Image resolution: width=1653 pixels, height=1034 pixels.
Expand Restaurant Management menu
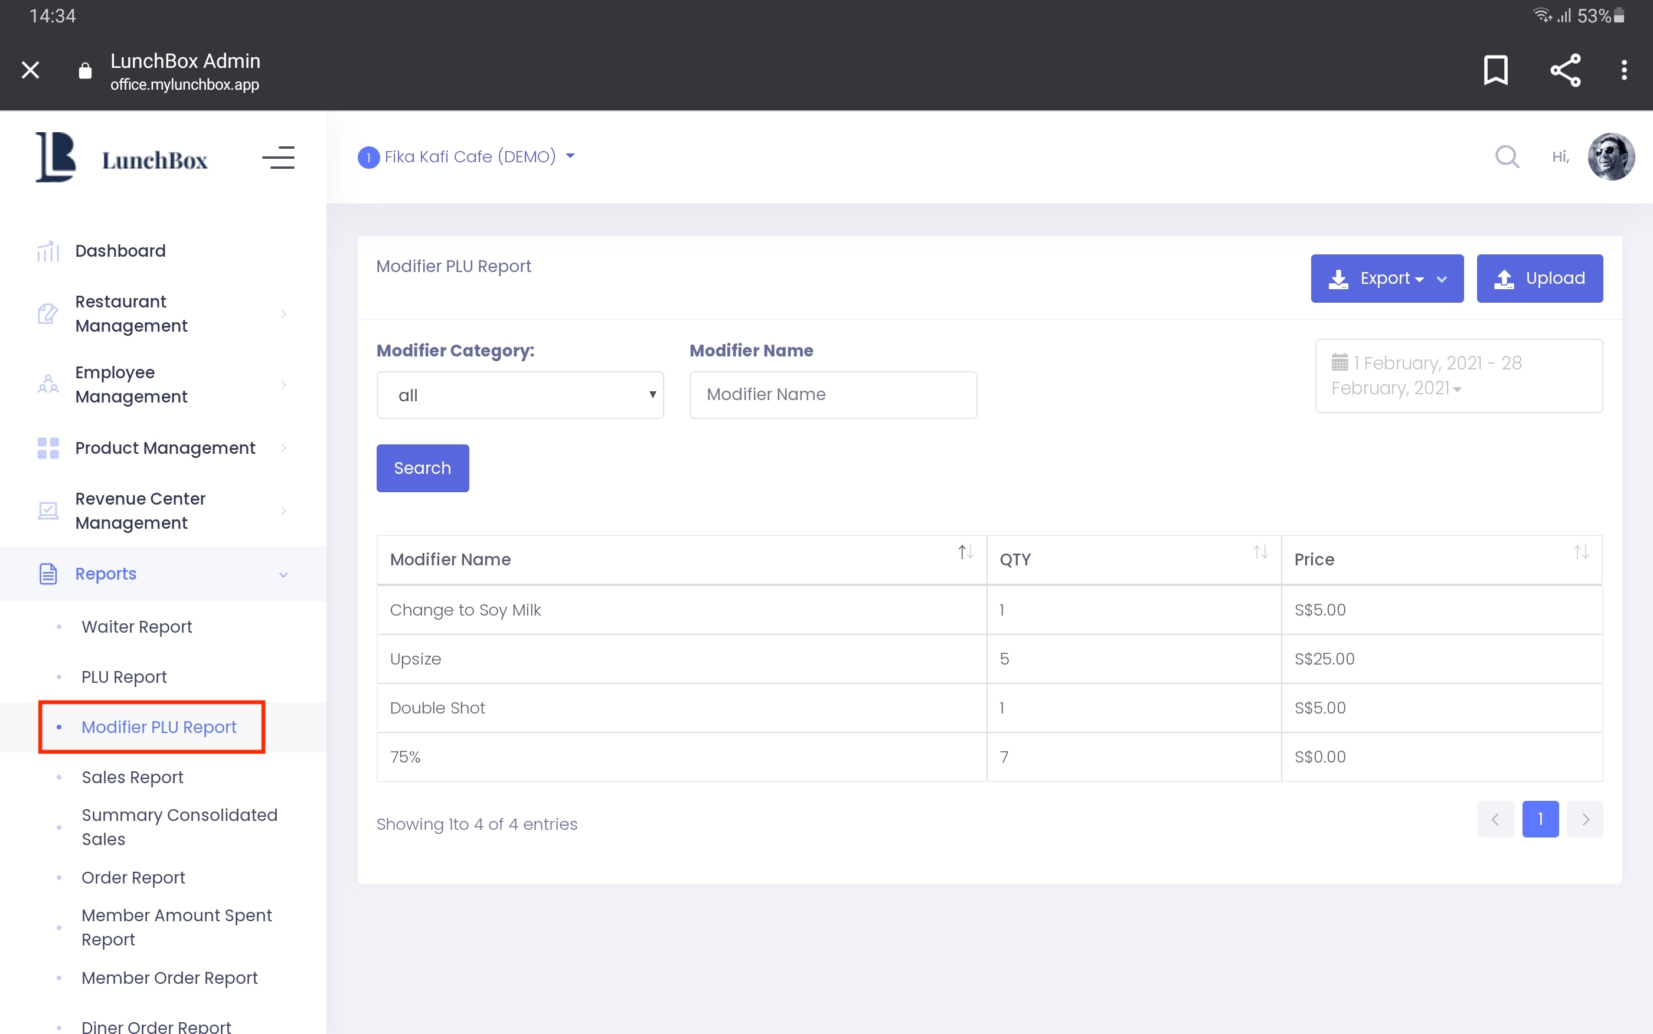162,314
